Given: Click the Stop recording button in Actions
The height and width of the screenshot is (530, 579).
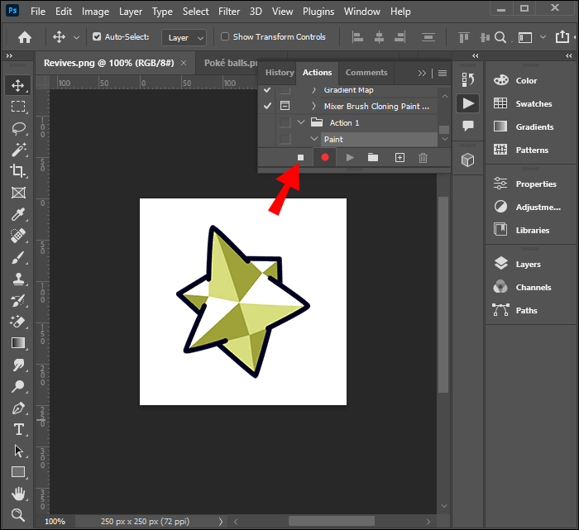Looking at the screenshot, I should [x=301, y=157].
